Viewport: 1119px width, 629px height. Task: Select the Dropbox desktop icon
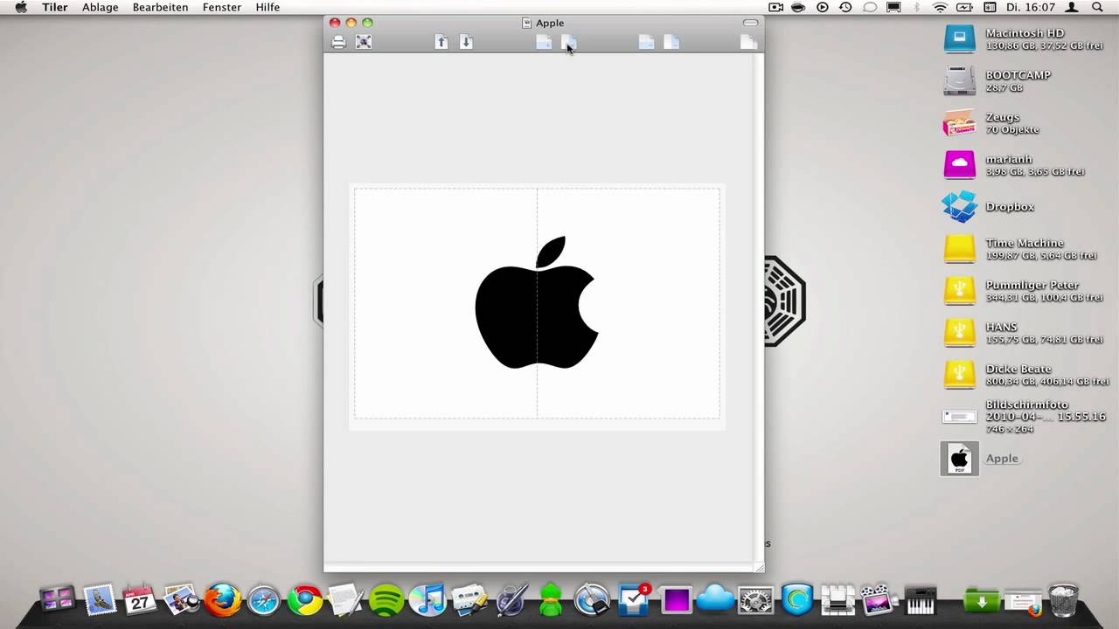pyautogui.click(x=959, y=207)
